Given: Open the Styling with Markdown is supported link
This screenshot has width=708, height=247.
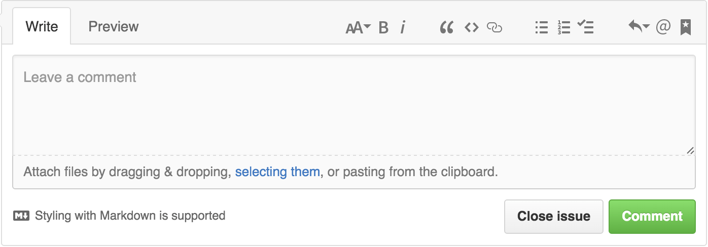Looking at the screenshot, I should [x=130, y=216].
